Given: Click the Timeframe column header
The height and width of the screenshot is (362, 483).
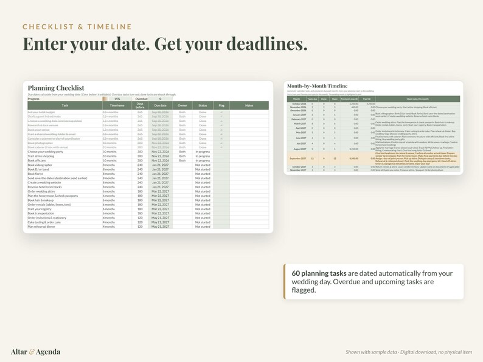Looking at the screenshot, I should click(x=117, y=106).
